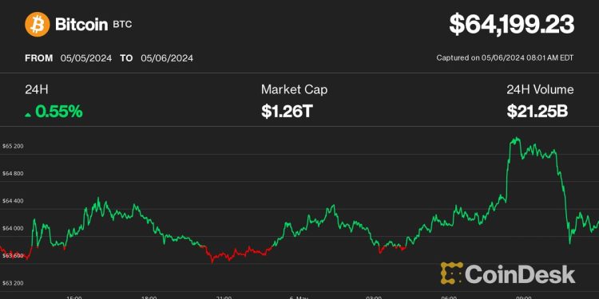Click the TO label
The height and width of the screenshot is (299, 599).
tap(126, 58)
